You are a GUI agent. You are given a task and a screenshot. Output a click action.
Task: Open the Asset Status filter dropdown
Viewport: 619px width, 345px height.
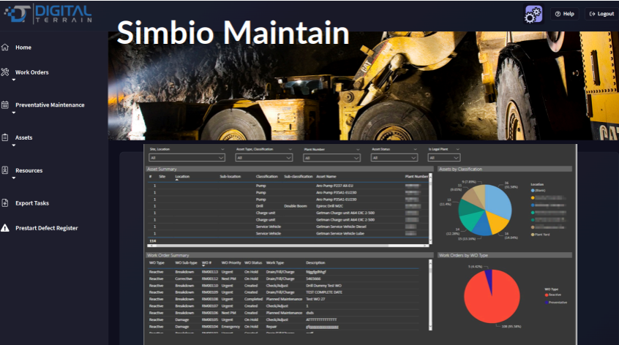click(x=396, y=157)
